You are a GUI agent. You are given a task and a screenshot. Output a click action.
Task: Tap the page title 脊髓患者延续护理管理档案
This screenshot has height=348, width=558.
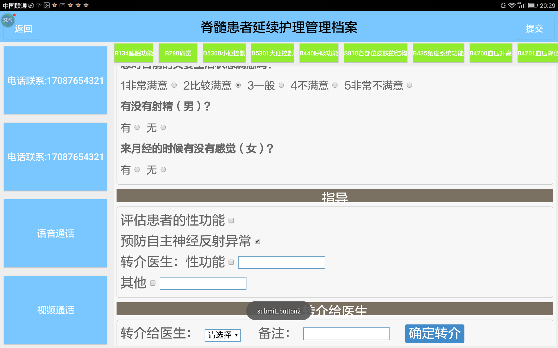[279, 27]
